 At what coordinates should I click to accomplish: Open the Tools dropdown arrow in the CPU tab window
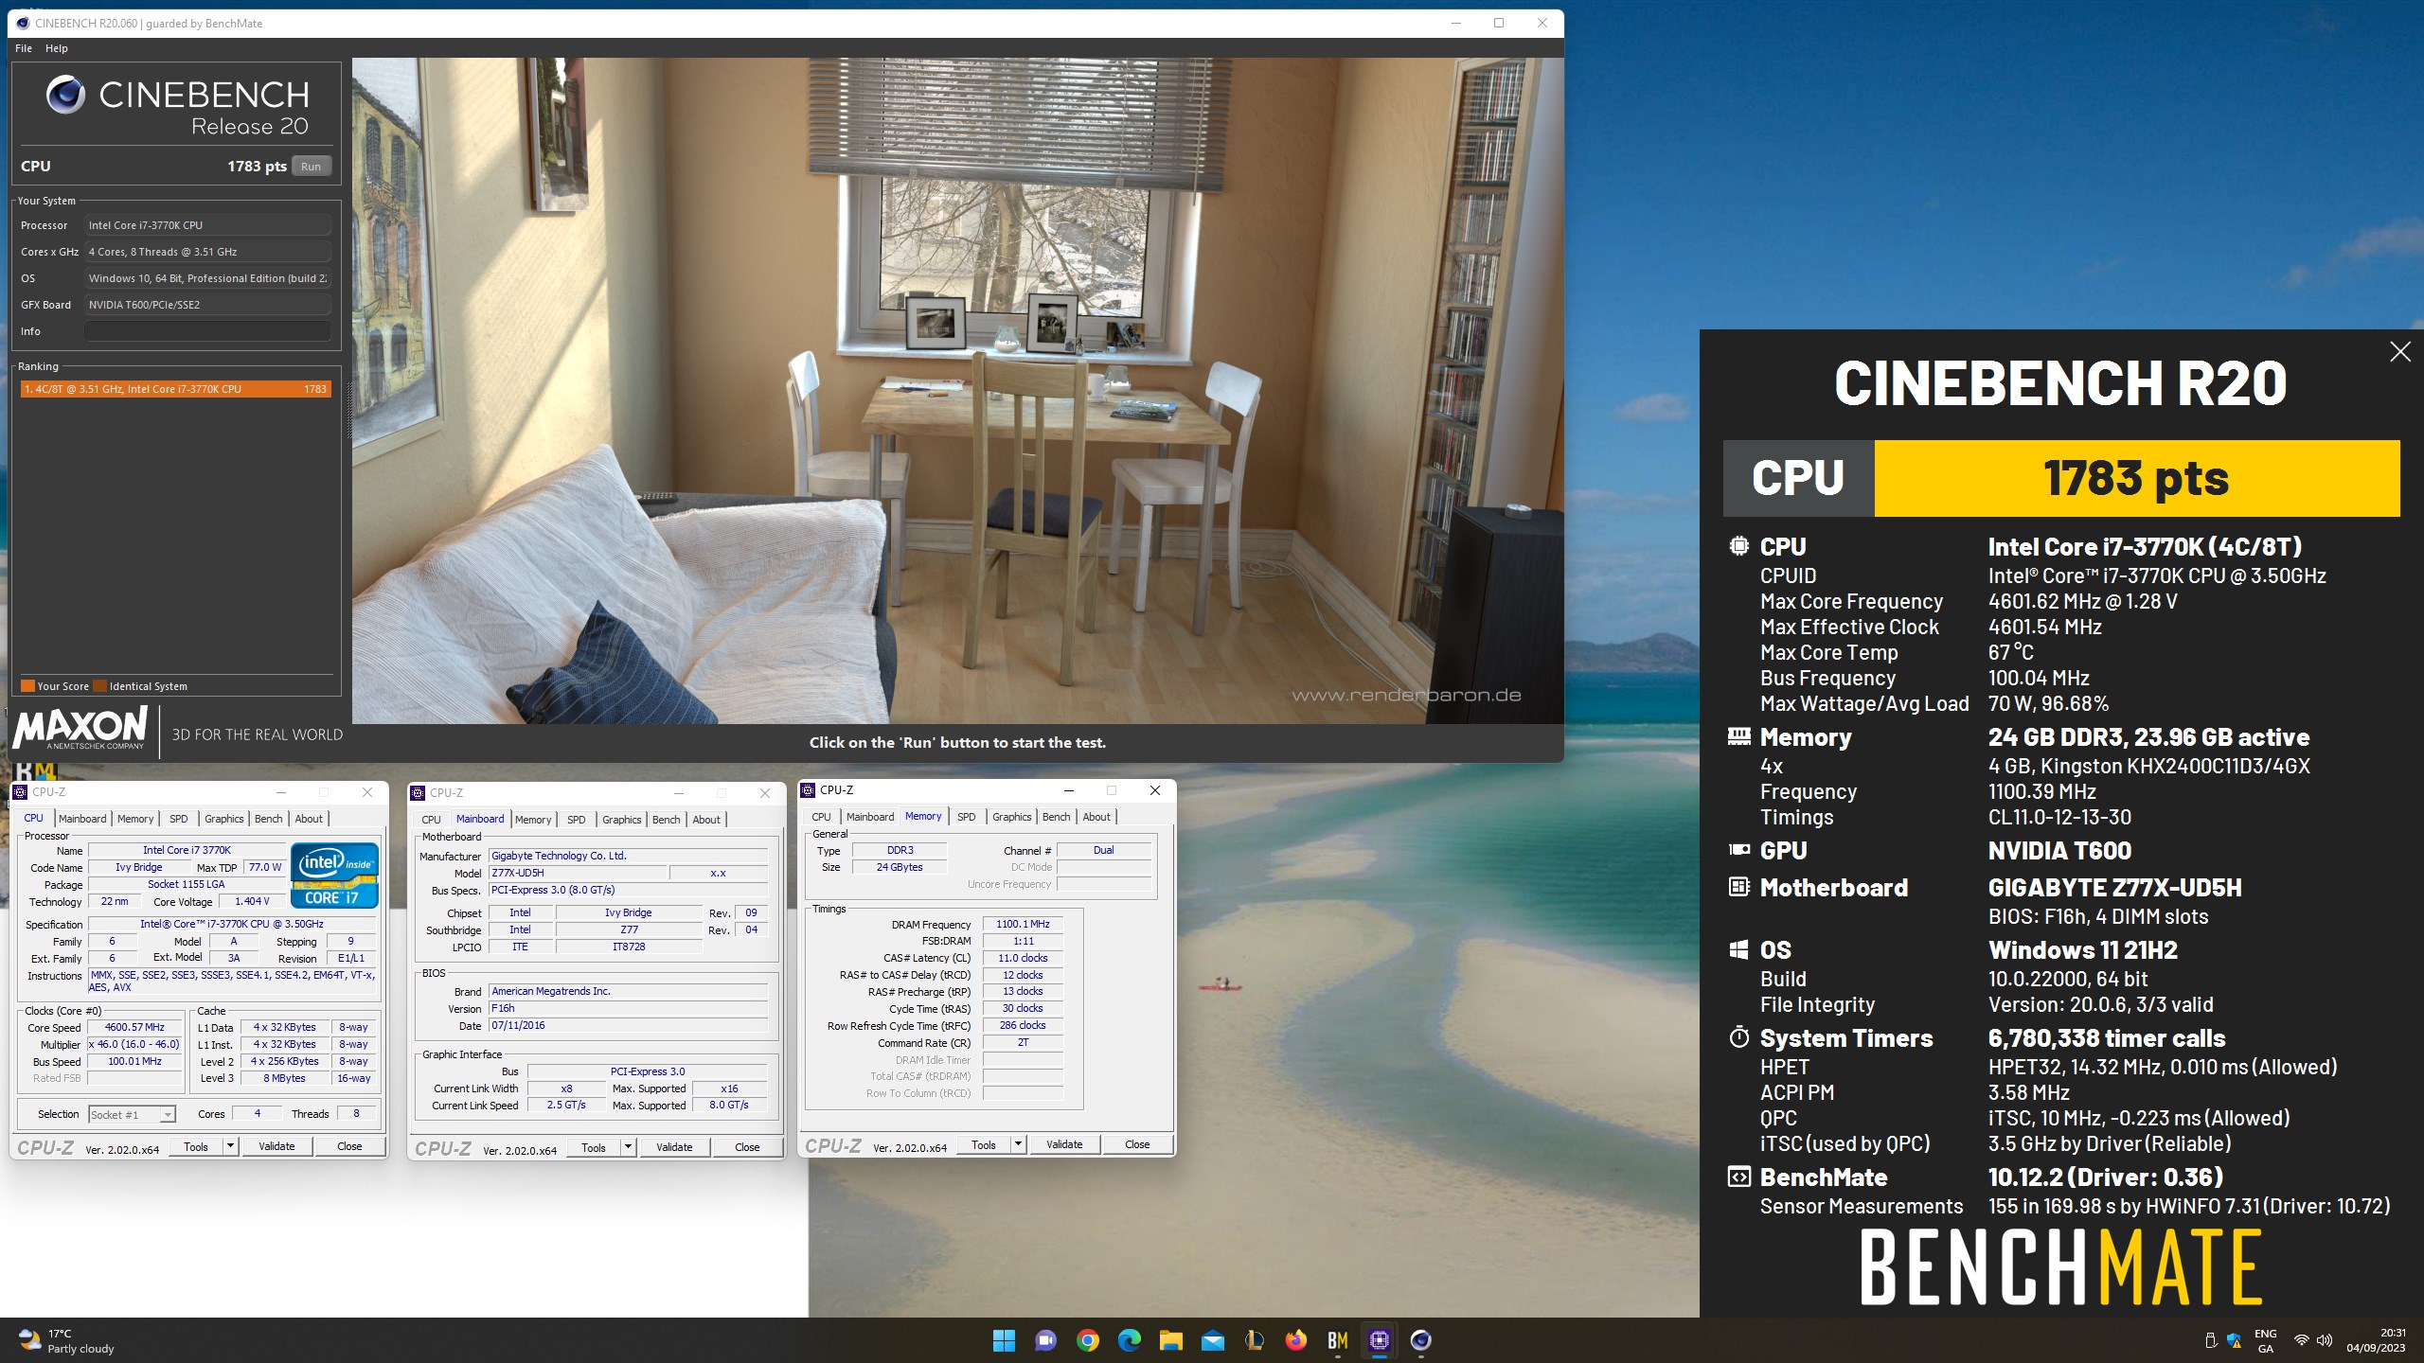pos(229,1146)
